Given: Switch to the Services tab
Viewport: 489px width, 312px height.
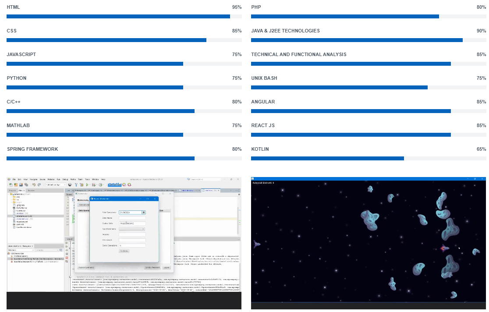Looking at the screenshot, I should (32, 191).
